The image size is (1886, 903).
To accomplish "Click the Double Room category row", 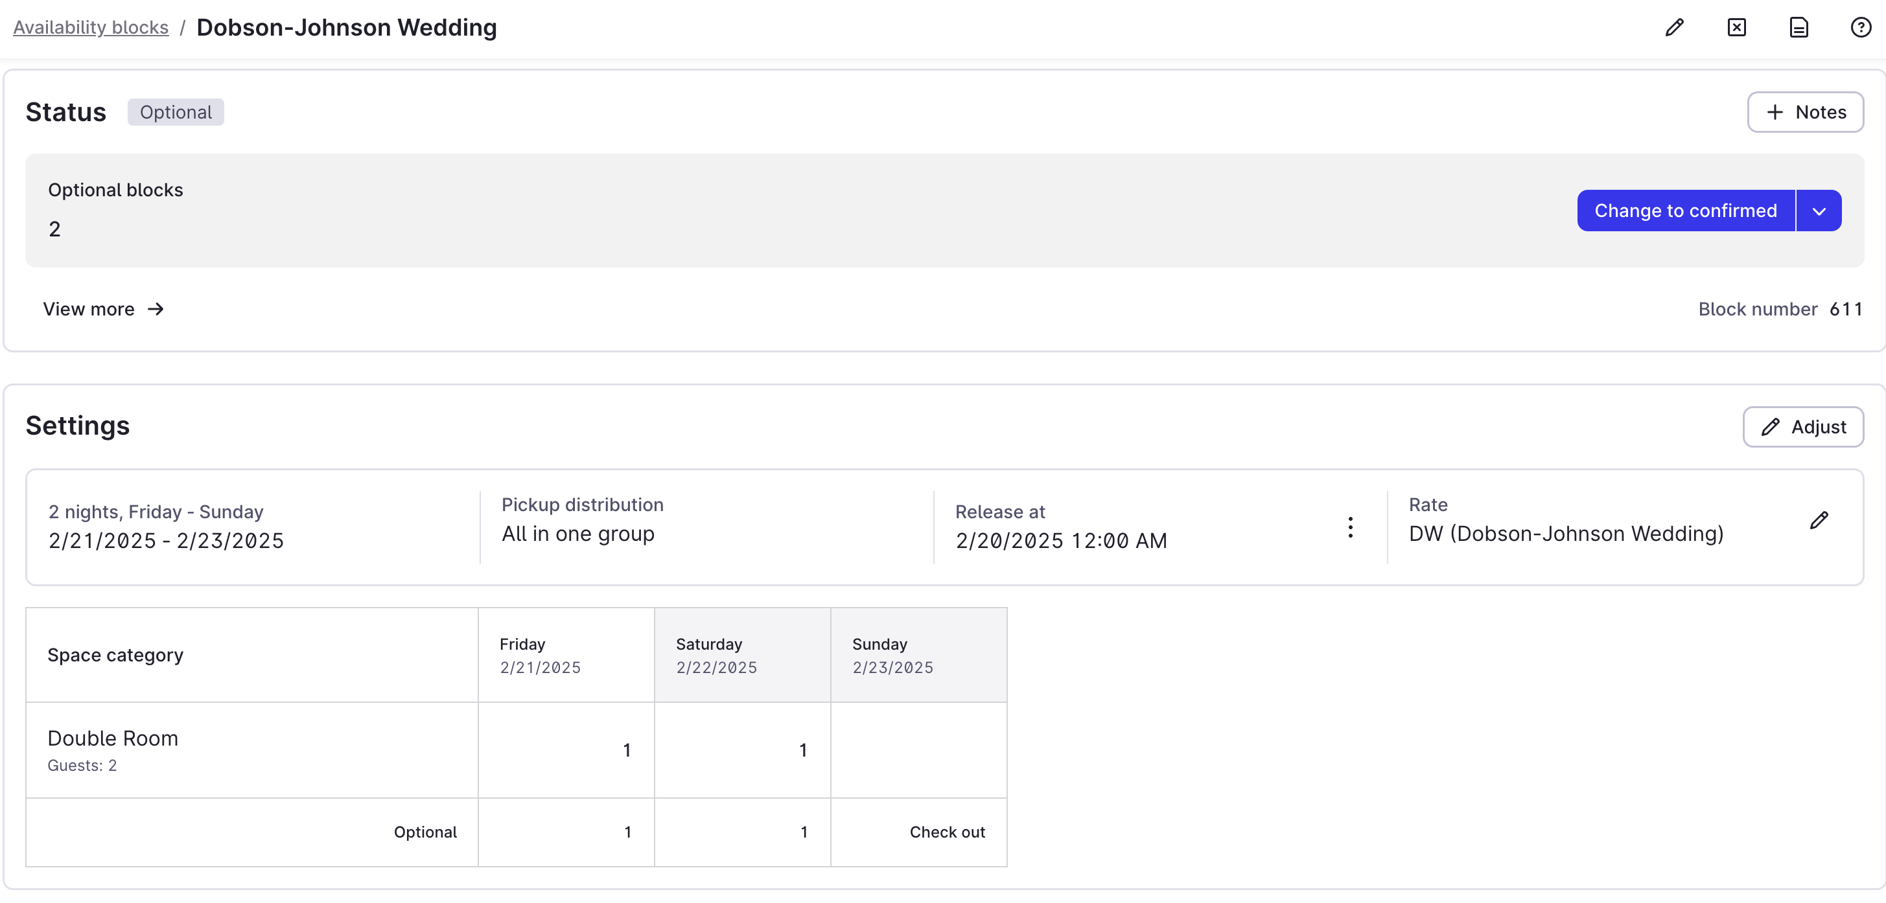I will (x=251, y=749).
